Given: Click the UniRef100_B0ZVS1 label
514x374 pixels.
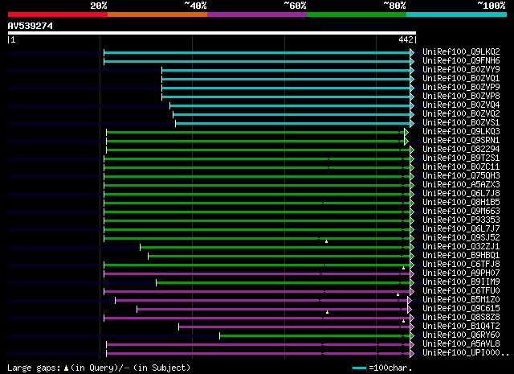Looking at the screenshot, I should click(461, 122).
